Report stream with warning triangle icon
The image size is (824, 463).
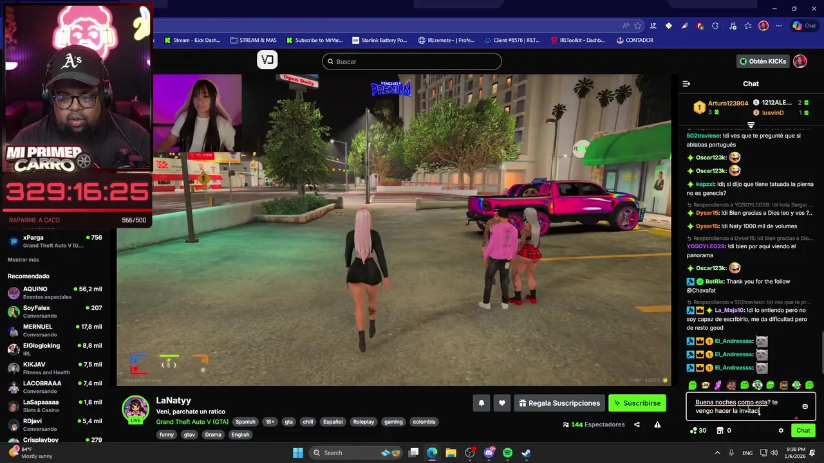[x=657, y=424]
